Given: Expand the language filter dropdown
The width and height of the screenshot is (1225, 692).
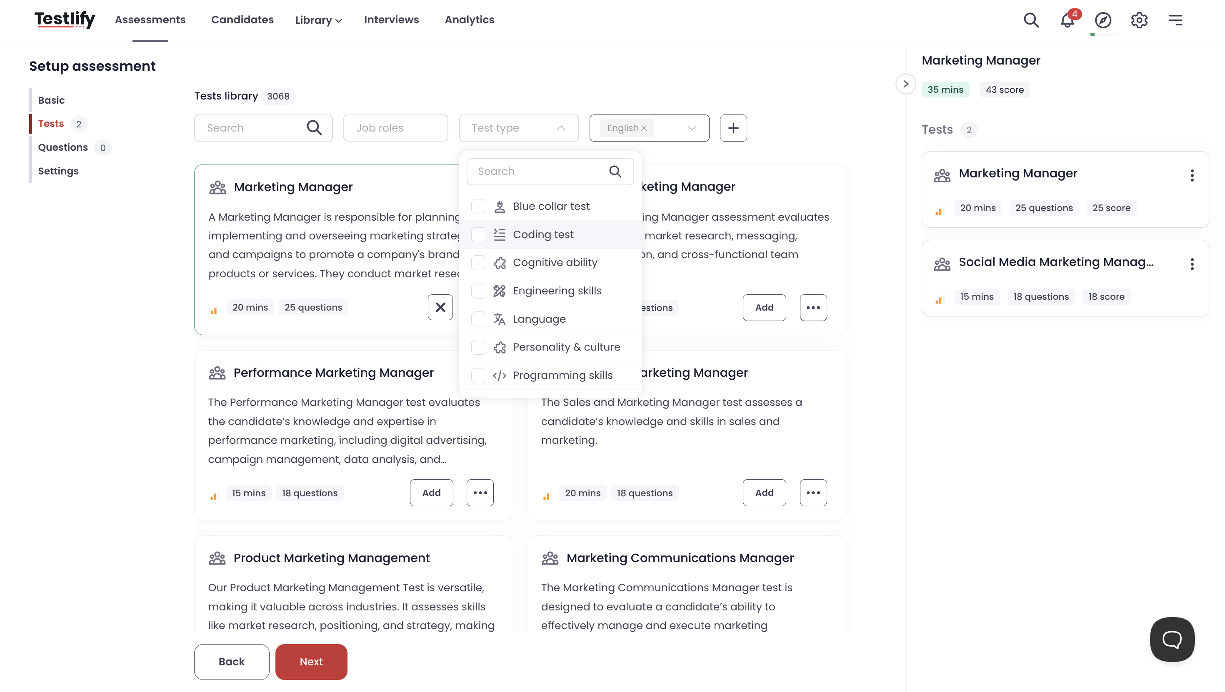Looking at the screenshot, I should tap(691, 128).
